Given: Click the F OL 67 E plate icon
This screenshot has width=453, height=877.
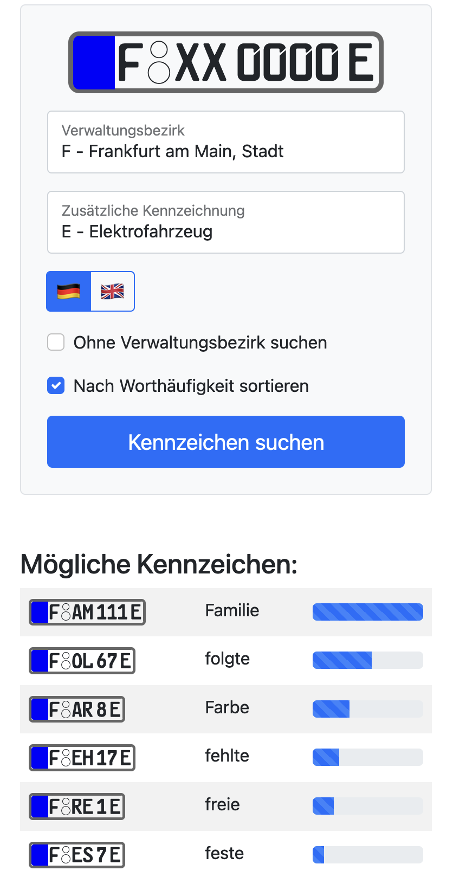Looking at the screenshot, I should point(82,661).
